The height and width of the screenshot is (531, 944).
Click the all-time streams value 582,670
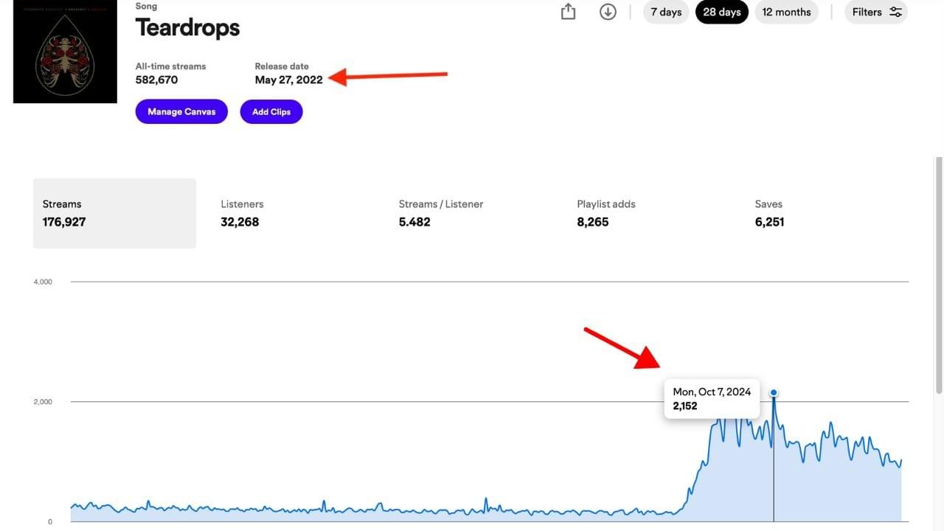[x=156, y=80]
